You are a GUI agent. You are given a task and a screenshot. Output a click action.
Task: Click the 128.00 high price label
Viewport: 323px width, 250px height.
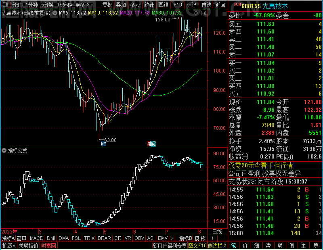pos(163,19)
